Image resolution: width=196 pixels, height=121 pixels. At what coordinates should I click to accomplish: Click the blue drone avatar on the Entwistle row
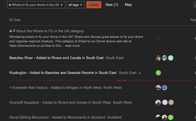(x=164, y=88)
